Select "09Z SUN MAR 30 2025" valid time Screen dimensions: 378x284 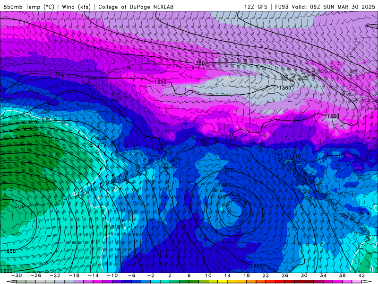pyautogui.click(x=343, y=7)
